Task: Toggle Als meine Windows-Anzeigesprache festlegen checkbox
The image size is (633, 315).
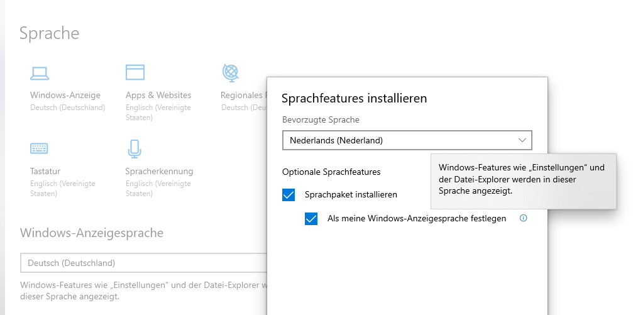Action: [x=311, y=219]
